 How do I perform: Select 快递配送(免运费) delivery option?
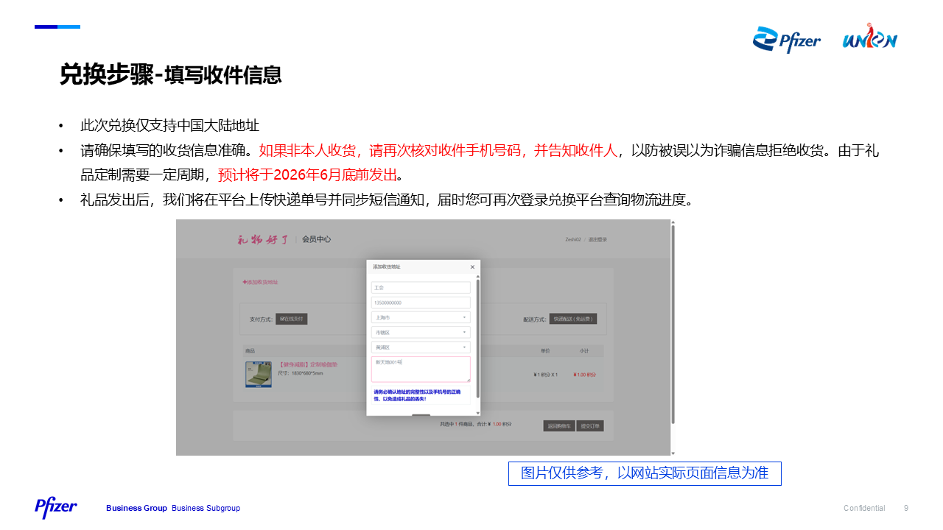tap(573, 319)
